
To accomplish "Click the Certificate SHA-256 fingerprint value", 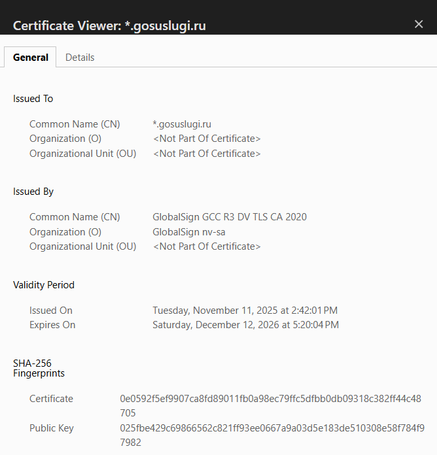I will (271, 406).
